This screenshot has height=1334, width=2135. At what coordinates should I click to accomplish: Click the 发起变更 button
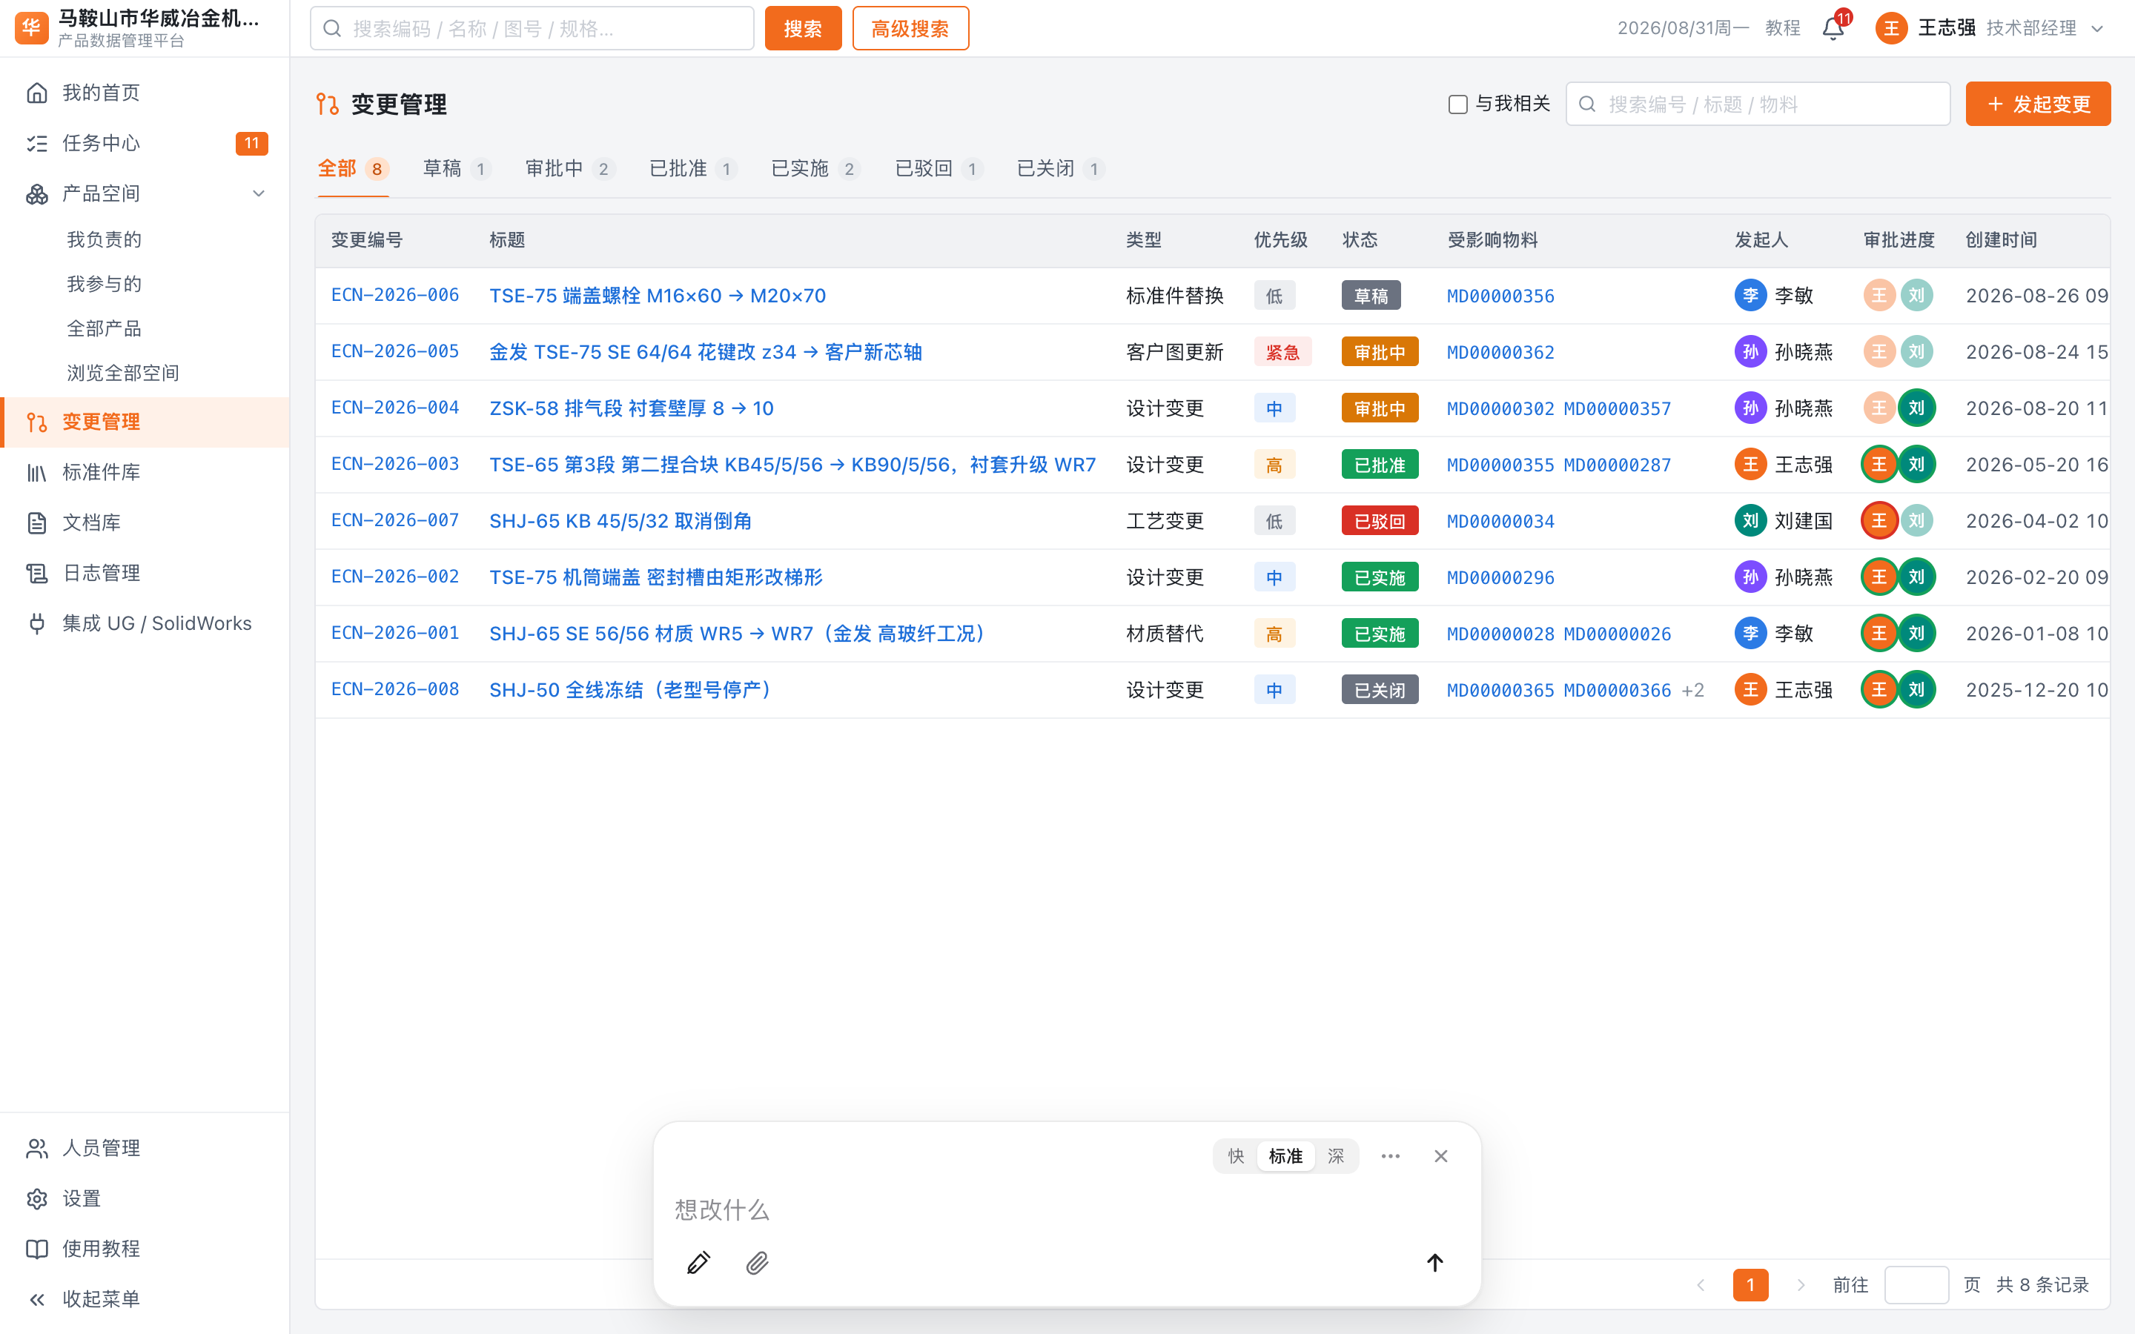click(x=2038, y=104)
